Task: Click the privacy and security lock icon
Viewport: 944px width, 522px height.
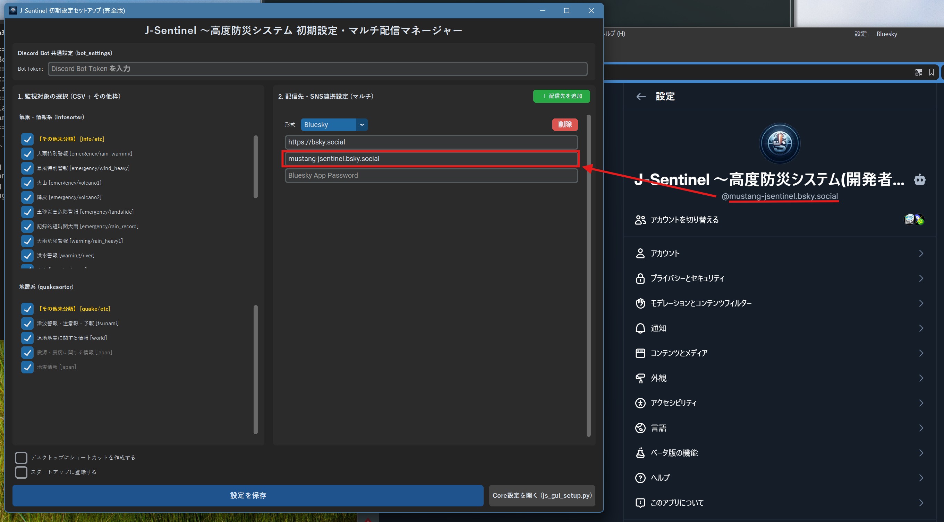Action: [x=640, y=278]
